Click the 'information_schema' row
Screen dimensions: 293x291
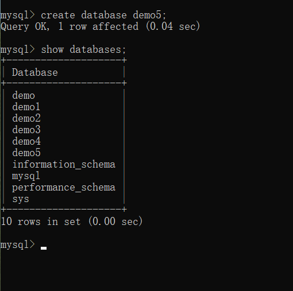64,165
